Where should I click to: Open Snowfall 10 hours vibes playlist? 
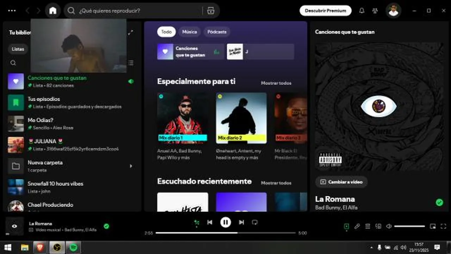click(72, 187)
